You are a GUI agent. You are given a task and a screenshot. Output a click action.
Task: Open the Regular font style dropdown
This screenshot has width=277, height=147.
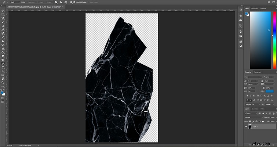(x=269, y=77)
